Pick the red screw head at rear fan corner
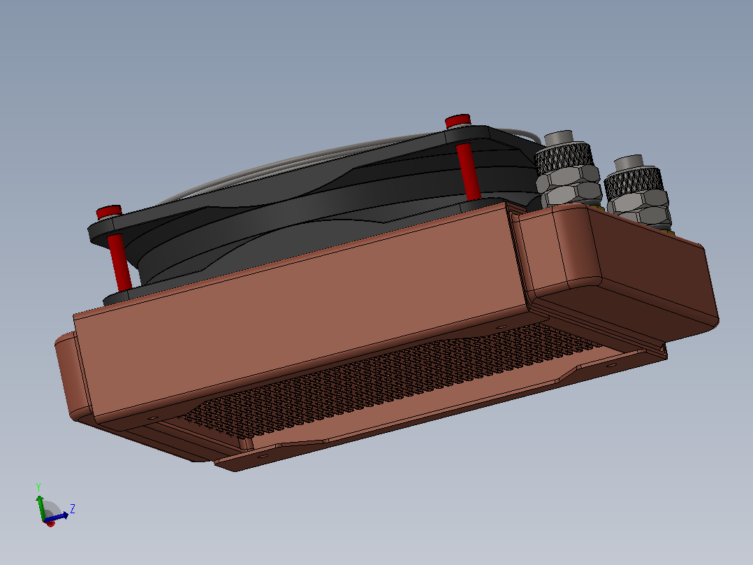753x565 pixels. point(458,121)
